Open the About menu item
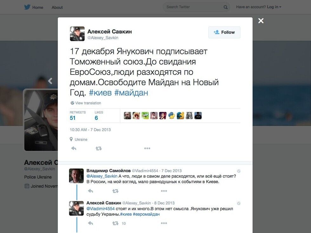 click(57, 7)
